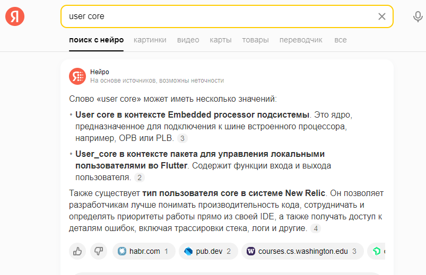Switch to the видео tab
This screenshot has width=426, height=275.
tap(188, 40)
